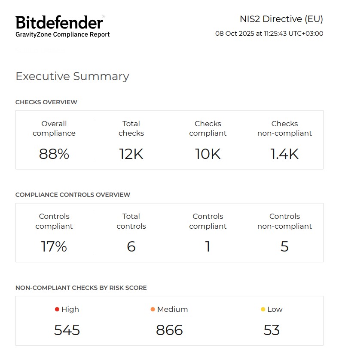Click the yellow Low risk dot
Image resolution: width=339 pixels, height=348 pixels.
coord(263,309)
